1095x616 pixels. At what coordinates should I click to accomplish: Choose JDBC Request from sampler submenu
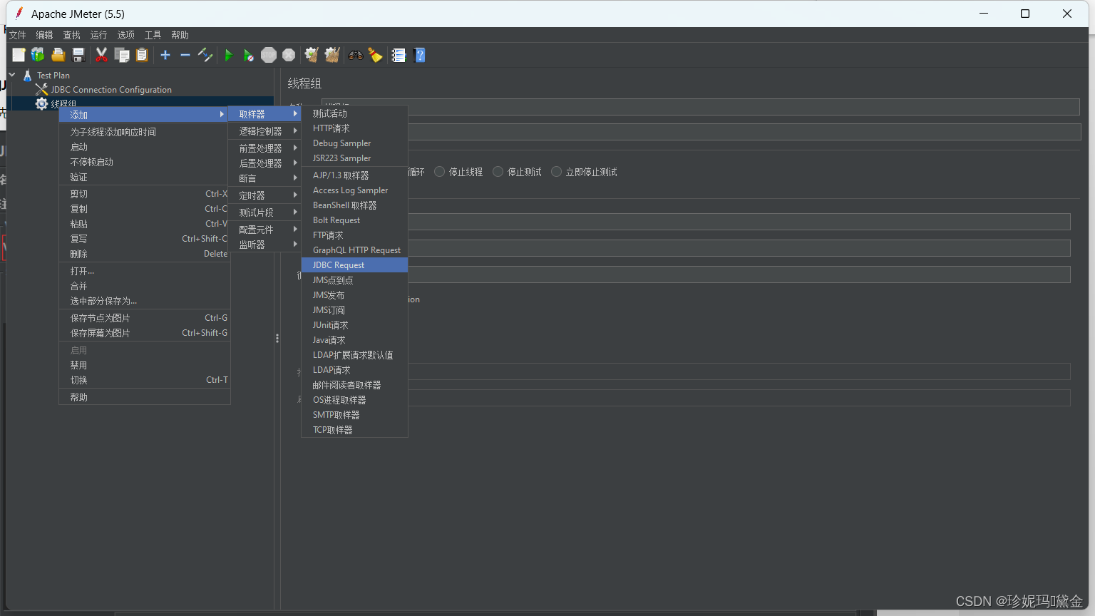pyautogui.click(x=355, y=265)
